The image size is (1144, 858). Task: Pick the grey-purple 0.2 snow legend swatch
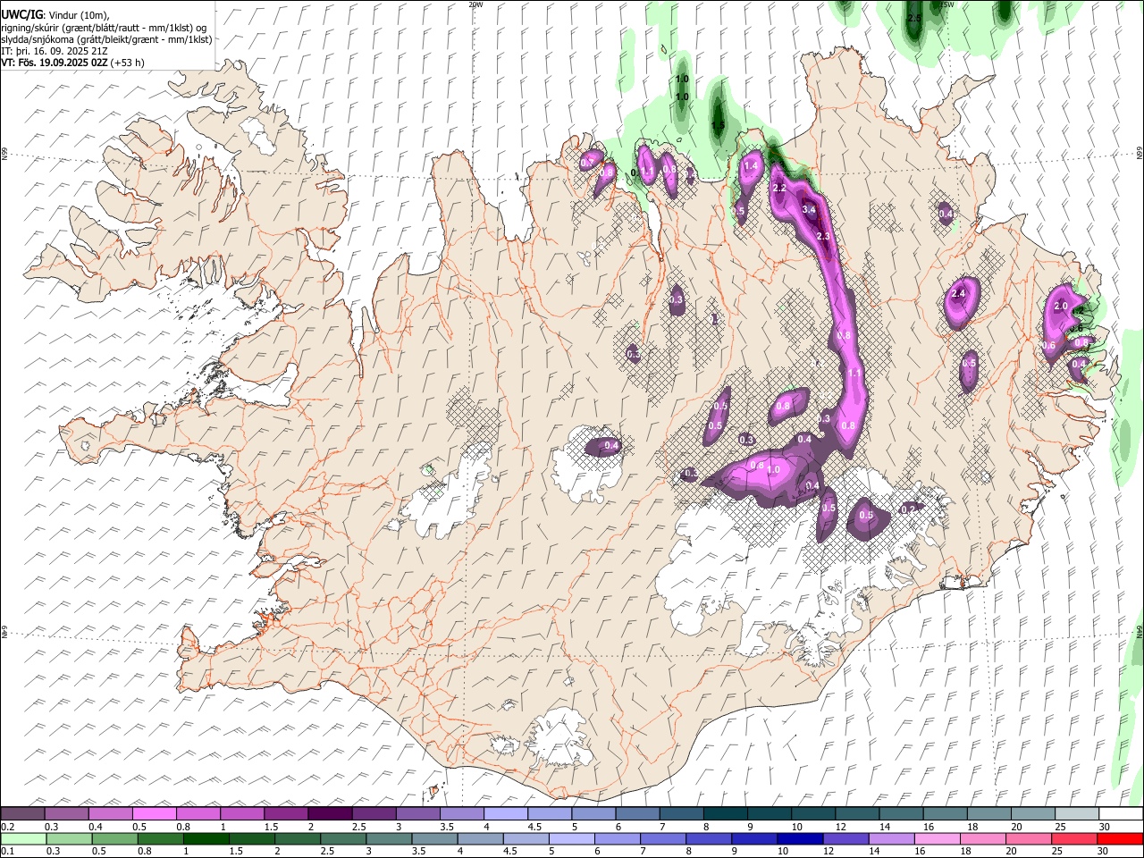pos(22,814)
